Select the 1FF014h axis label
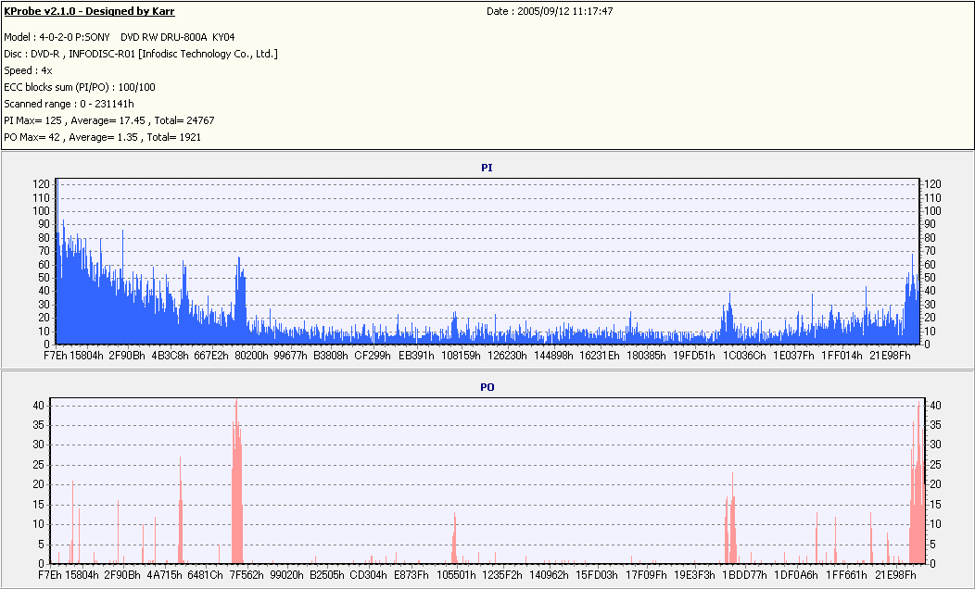 842,356
